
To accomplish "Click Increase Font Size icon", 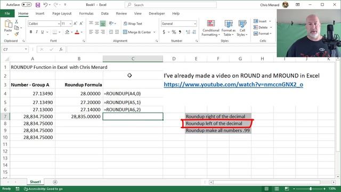I will click(75, 23).
